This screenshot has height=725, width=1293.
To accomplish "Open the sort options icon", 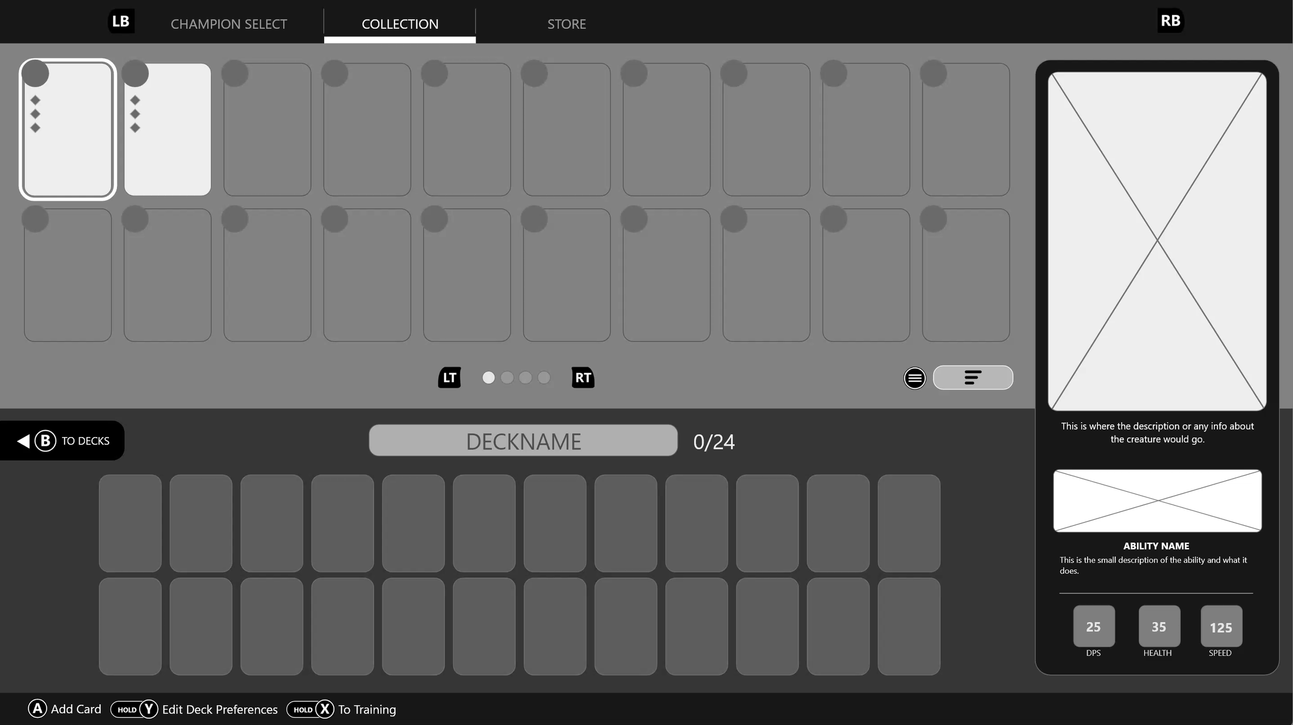I will click(972, 377).
